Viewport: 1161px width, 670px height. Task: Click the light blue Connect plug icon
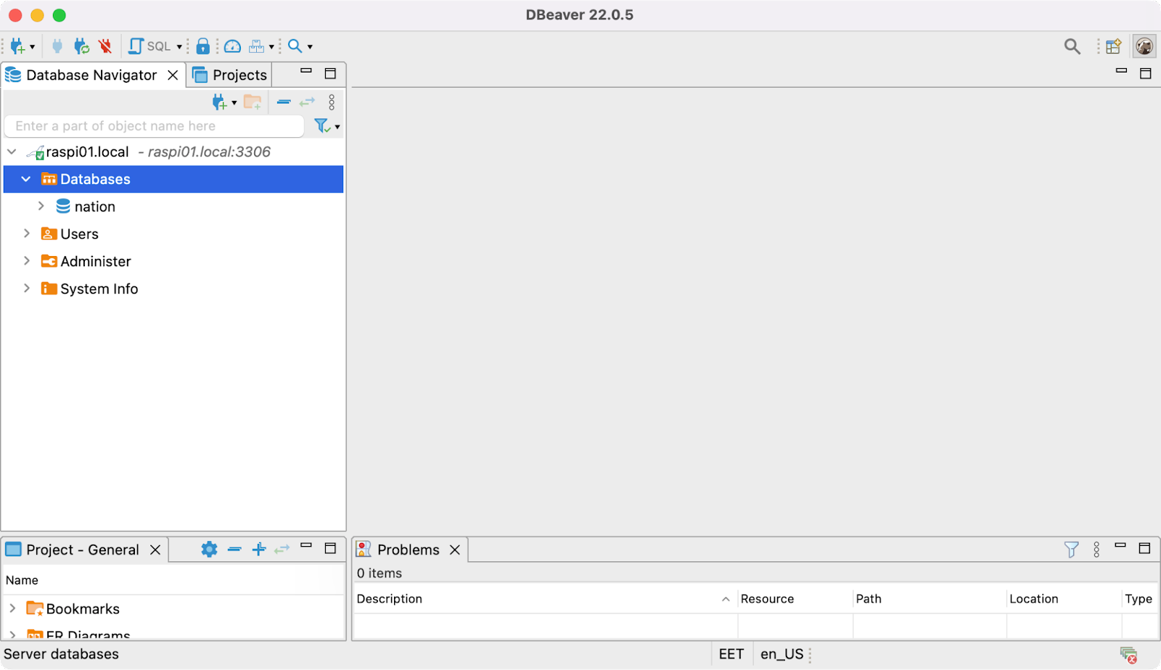coord(57,46)
